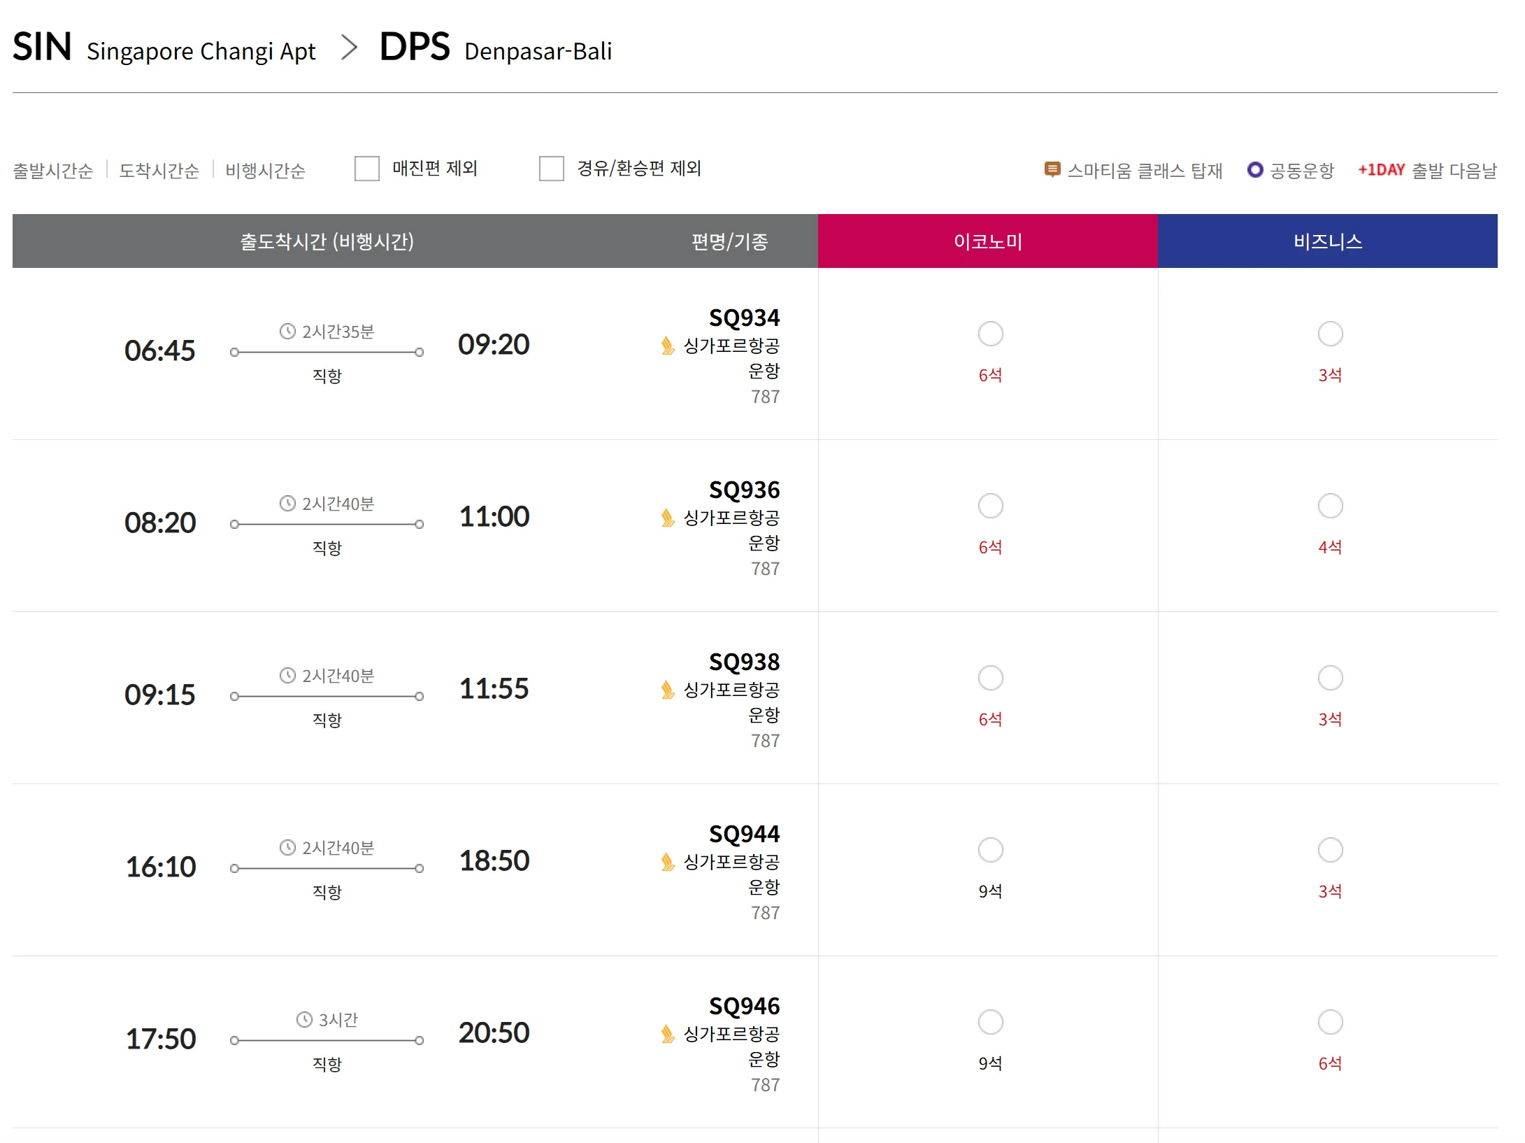The height and width of the screenshot is (1143, 1525).
Task: Click the 비즈니스 column header
Action: 1327,241
